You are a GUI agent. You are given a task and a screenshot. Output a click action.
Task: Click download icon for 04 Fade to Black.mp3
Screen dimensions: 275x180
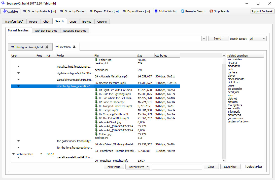[x=96, y=102]
